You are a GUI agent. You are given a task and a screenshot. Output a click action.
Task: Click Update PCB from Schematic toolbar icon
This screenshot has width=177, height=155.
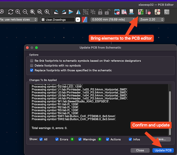point(141,12)
